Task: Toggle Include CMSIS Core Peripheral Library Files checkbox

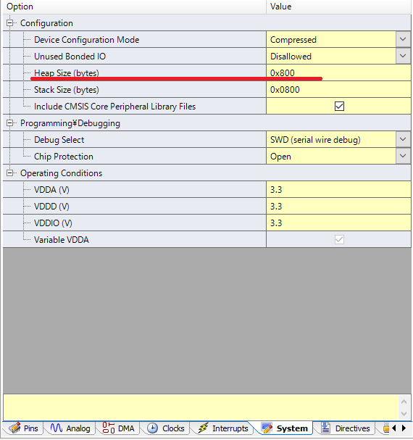Action: click(x=339, y=107)
